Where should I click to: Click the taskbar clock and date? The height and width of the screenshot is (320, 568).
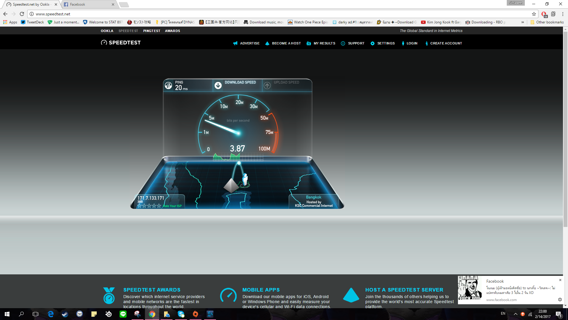pyautogui.click(x=543, y=314)
